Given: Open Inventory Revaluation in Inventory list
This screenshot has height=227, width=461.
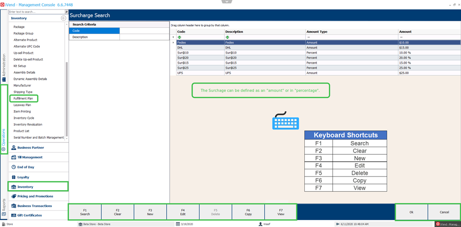Looking at the screenshot, I should [28, 125].
